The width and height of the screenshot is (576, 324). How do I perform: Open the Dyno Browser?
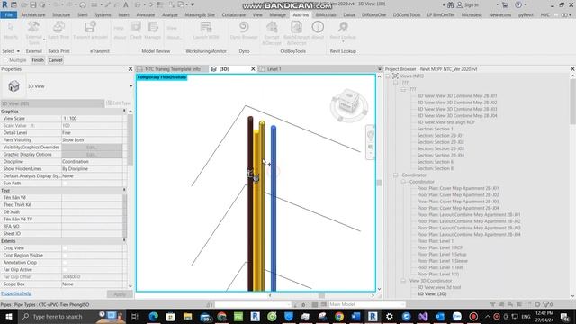point(244,31)
